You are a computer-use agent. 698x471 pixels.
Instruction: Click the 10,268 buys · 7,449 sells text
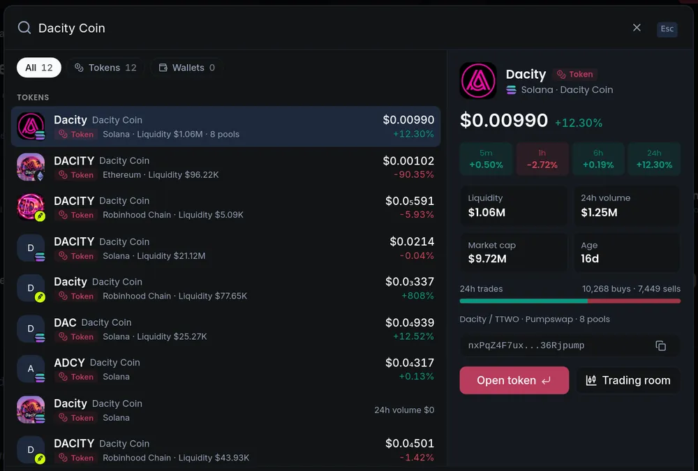pos(631,289)
